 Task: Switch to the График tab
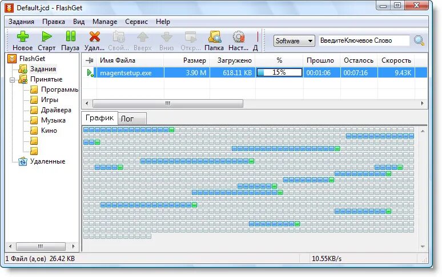99,118
